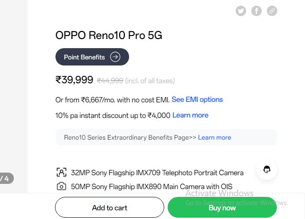
Task: Click Reno10 Series Extraordinary Benefits banner
Action: [166, 137]
